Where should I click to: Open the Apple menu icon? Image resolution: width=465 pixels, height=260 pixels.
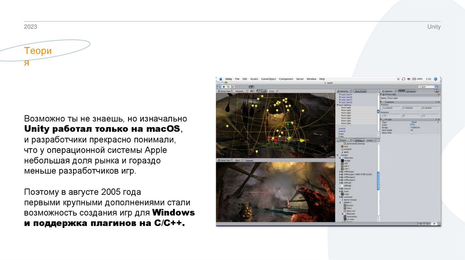[x=221, y=79]
